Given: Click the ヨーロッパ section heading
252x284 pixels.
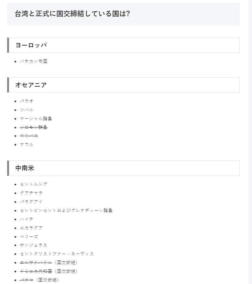Looking at the screenshot, I should tap(31, 45).
